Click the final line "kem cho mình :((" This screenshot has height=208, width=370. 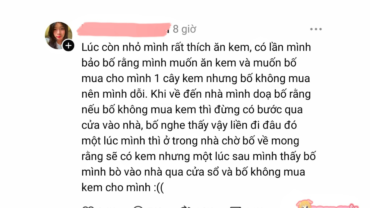pyautogui.click(x=123, y=188)
